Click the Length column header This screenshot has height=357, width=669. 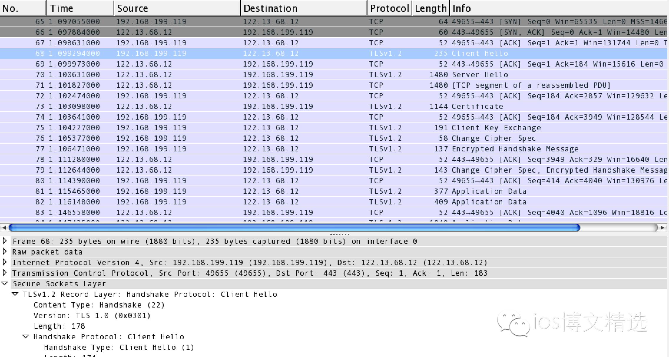(430, 8)
